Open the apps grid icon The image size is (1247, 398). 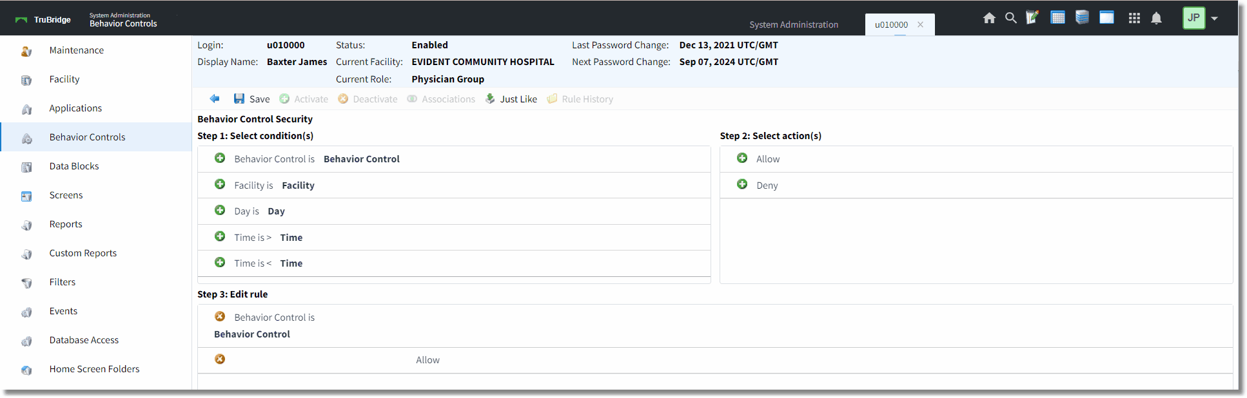[x=1135, y=18]
